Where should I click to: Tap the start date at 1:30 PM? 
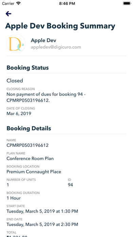pos(42,211)
